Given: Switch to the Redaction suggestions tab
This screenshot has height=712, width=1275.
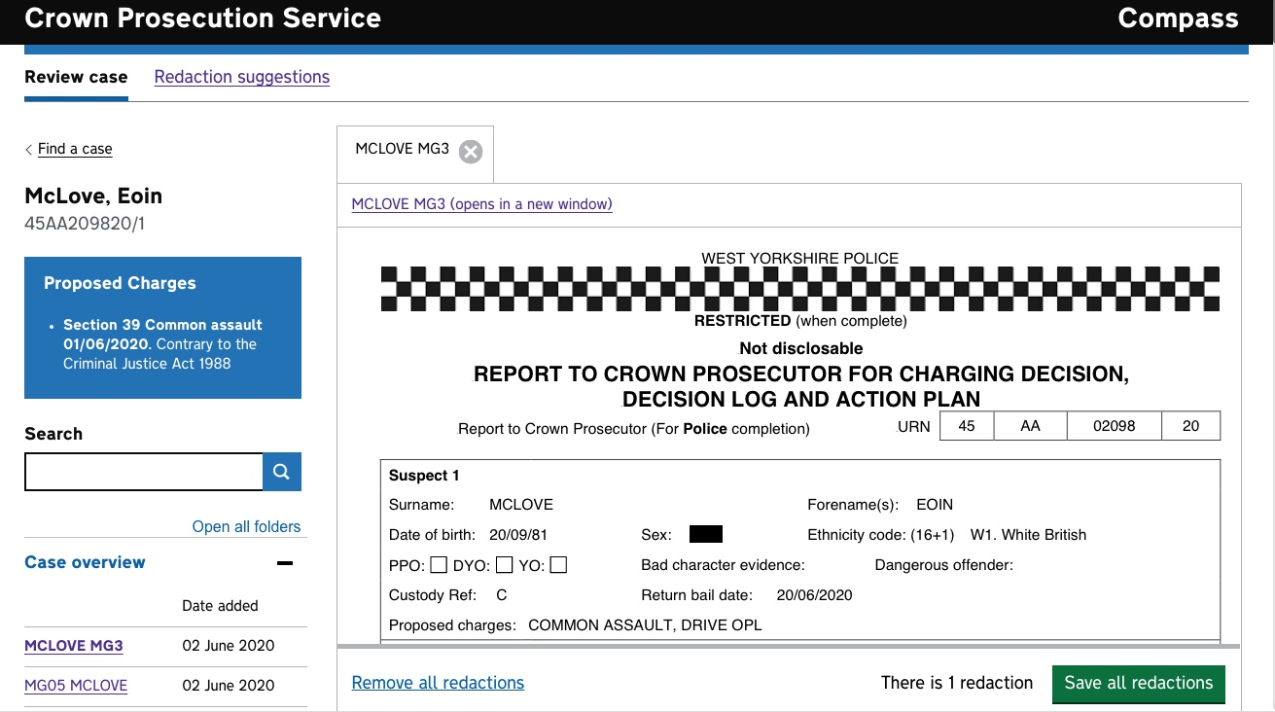Looking at the screenshot, I should [x=241, y=77].
